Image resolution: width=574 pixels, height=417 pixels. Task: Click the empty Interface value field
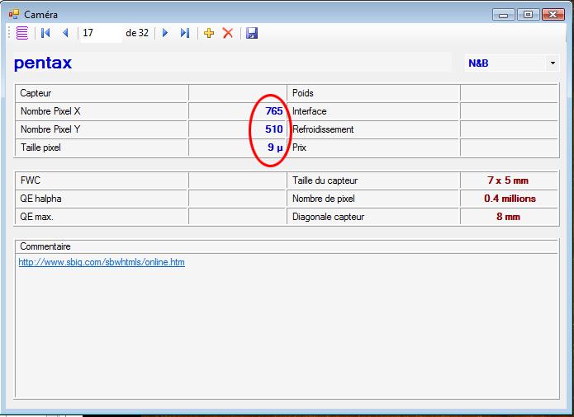coord(510,111)
